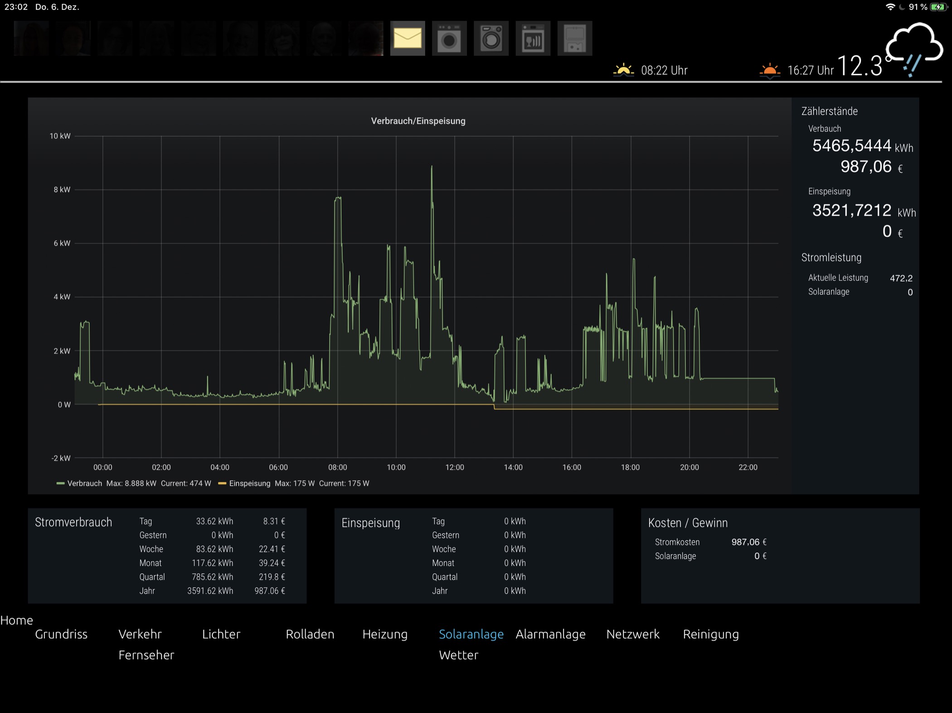Screen dimensions: 952x713
Task: Click the Do. 6. Dez. date
Action: (x=57, y=7)
